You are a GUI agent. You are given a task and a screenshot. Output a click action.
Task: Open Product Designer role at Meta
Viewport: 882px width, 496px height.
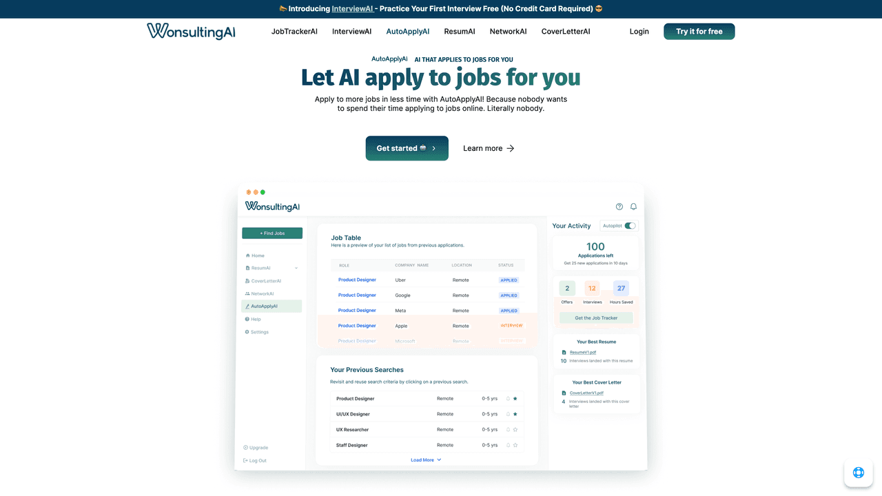pyautogui.click(x=357, y=311)
